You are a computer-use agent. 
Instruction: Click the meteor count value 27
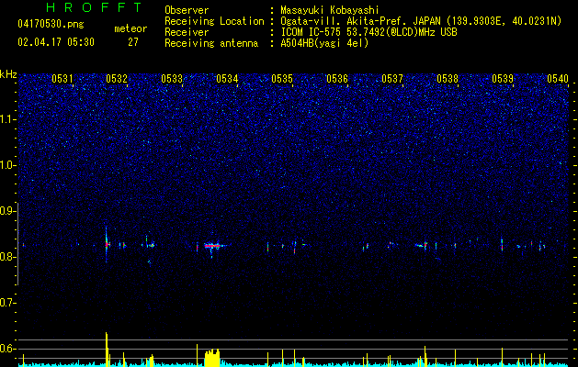coord(133,42)
